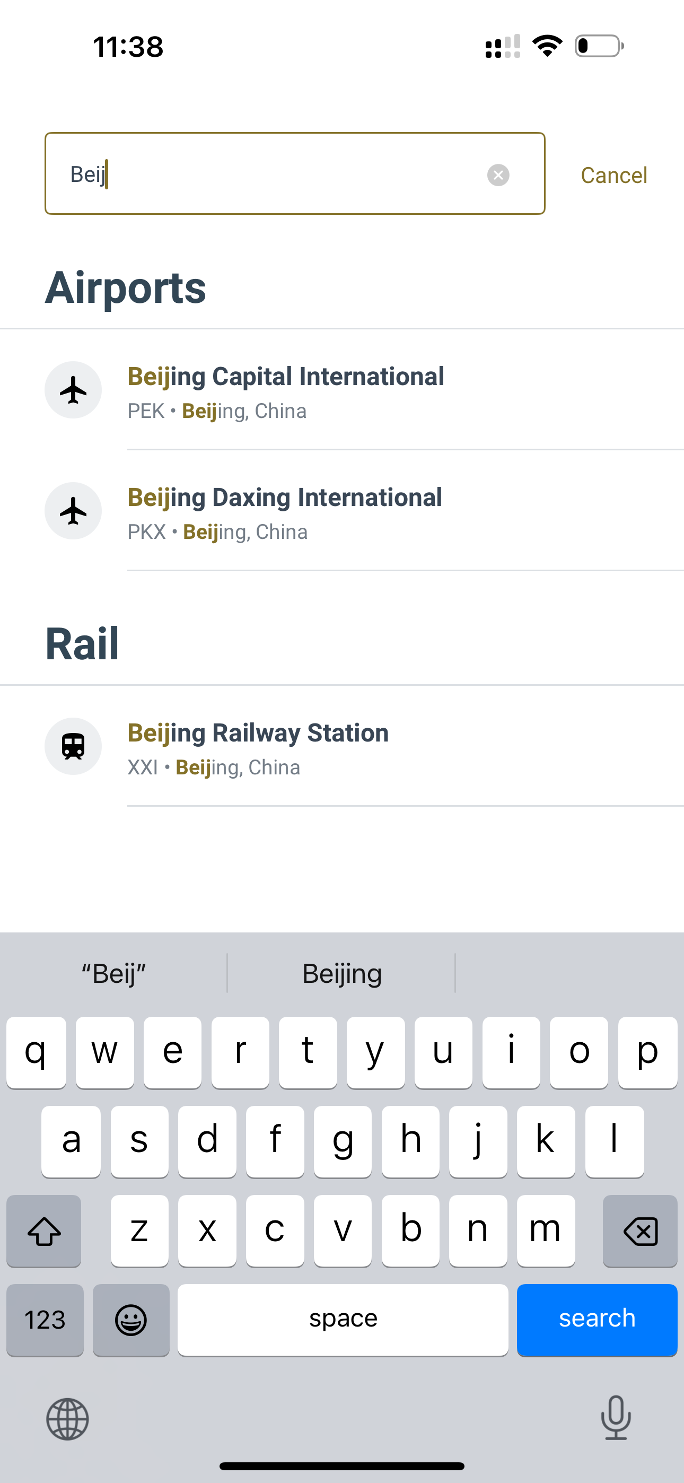The width and height of the screenshot is (684, 1483).
Task: Switch to the 123 numeric keyboard
Action: (45, 1320)
